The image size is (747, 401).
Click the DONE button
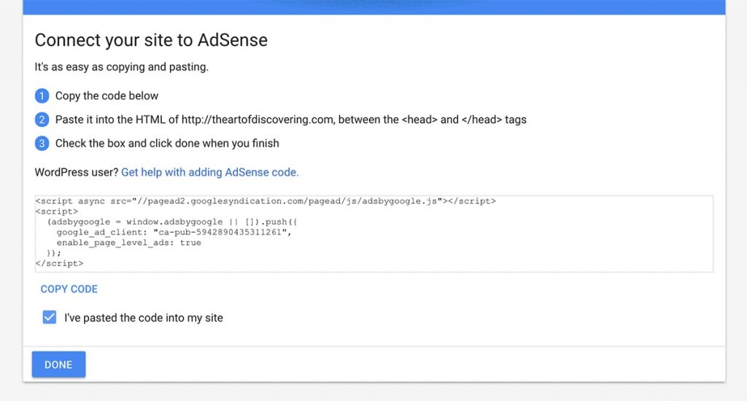tap(58, 365)
